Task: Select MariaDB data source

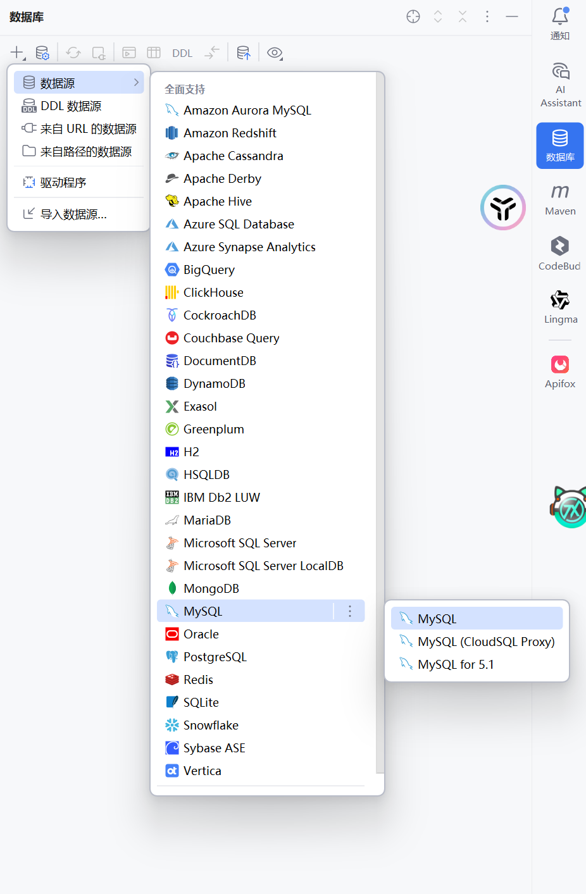Action: coord(261,520)
